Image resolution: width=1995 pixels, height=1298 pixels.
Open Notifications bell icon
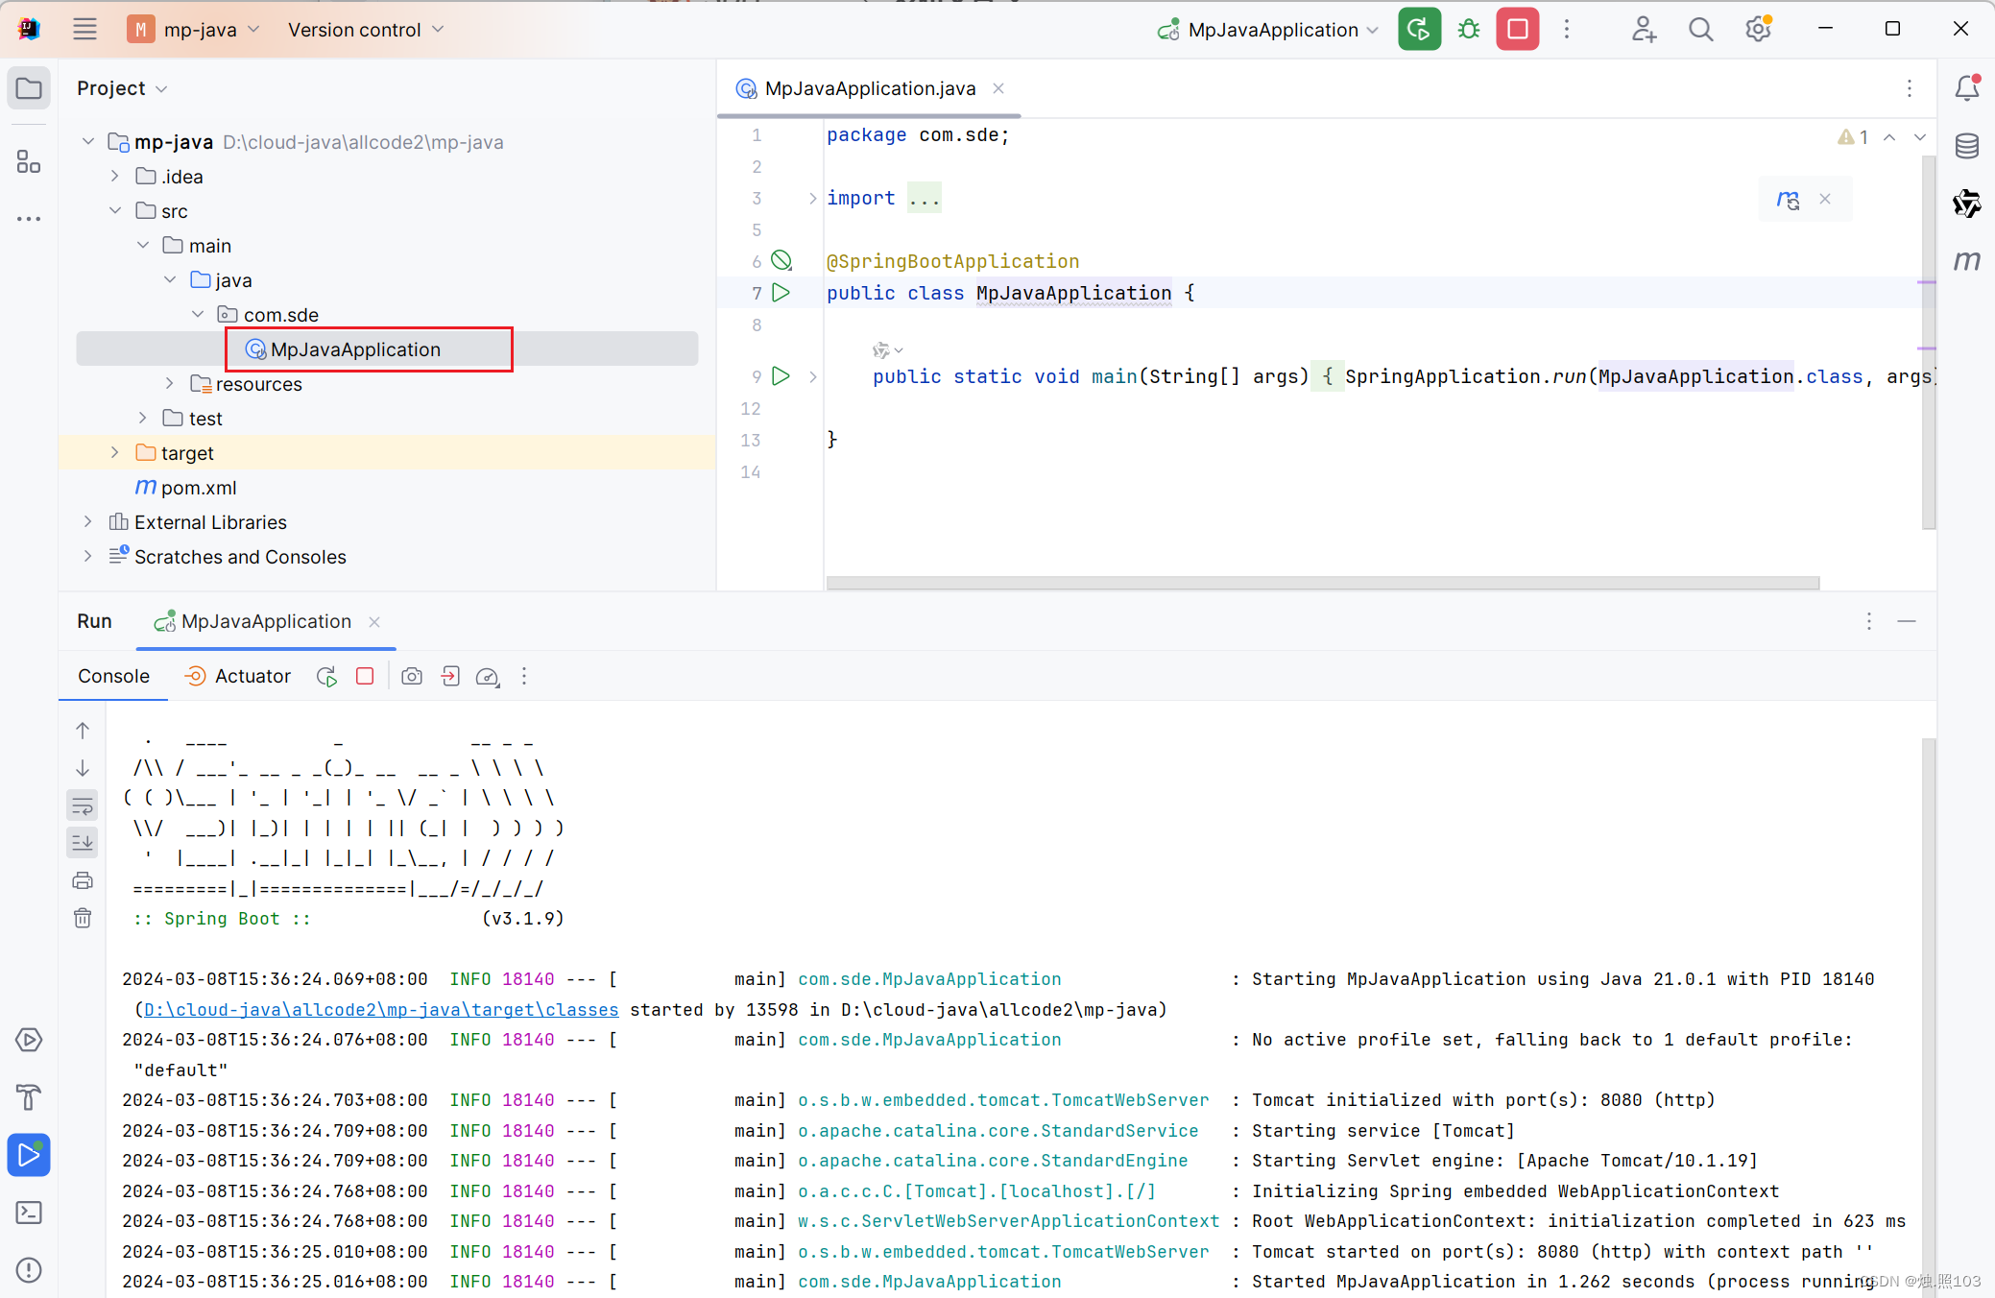(x=1966, y=88)
